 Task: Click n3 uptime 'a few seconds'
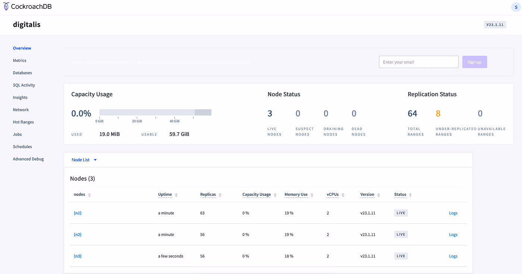171,256
